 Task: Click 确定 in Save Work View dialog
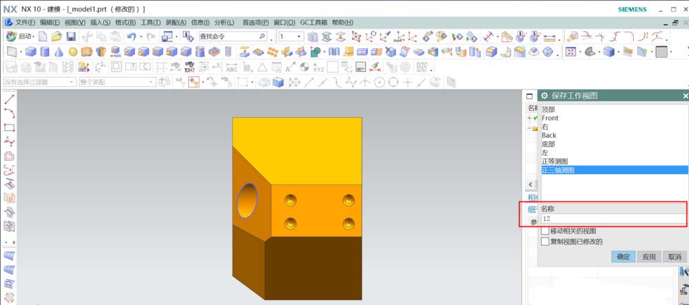624,257
